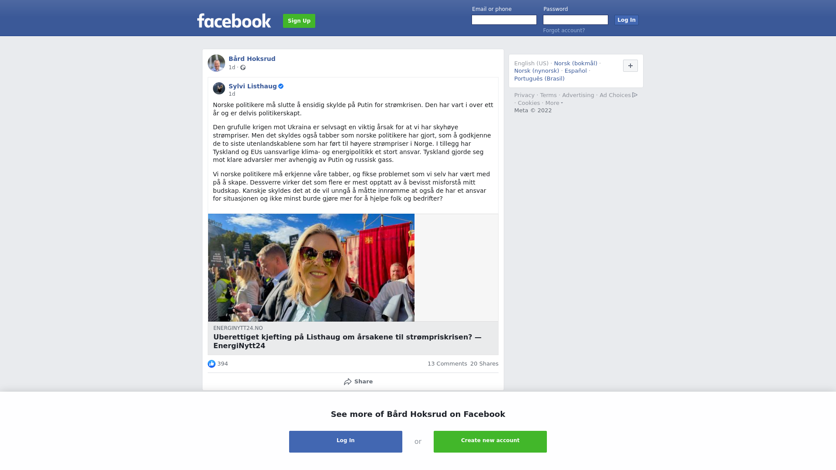
Task: Open the Forgot account link
Action: (564, 30)
